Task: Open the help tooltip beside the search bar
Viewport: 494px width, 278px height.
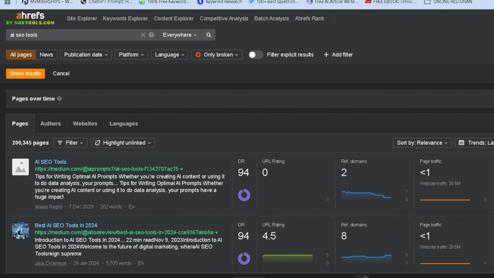Action: click(151, 35)
